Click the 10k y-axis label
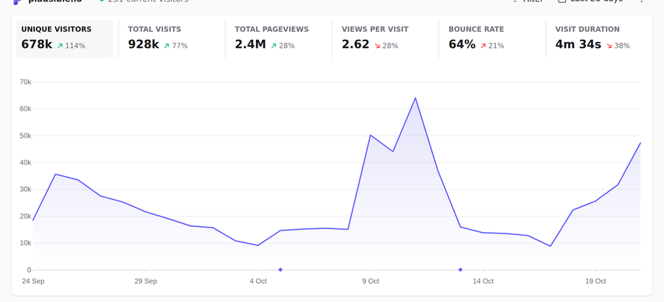The width and height of the screenshot is (664, 302). pyautogui.click(x=25, y=243)
